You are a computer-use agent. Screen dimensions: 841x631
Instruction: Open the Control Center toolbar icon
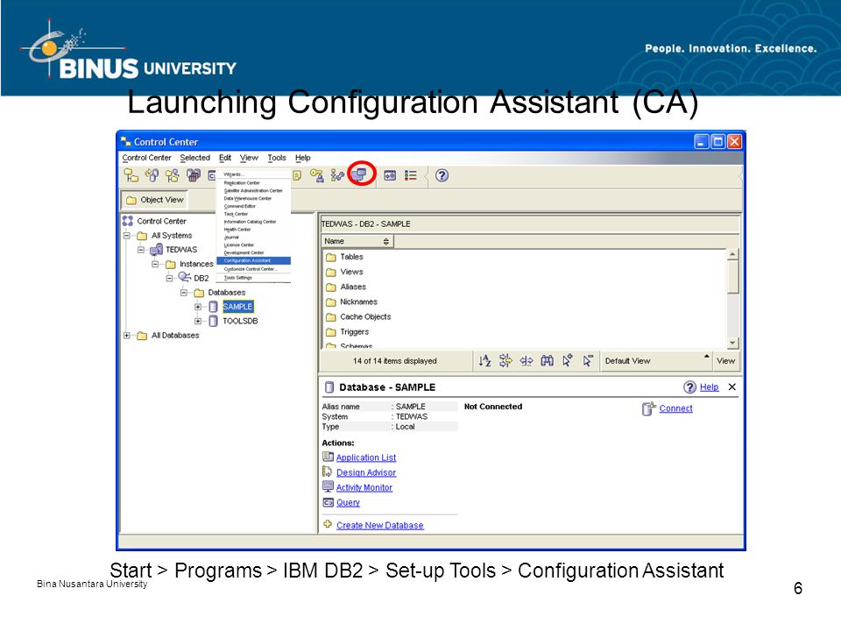pos(131,175)
